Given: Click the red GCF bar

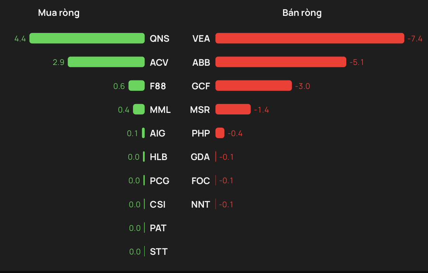Looking at the screenshot, I should pyautogui.click(x=254, y=85).
